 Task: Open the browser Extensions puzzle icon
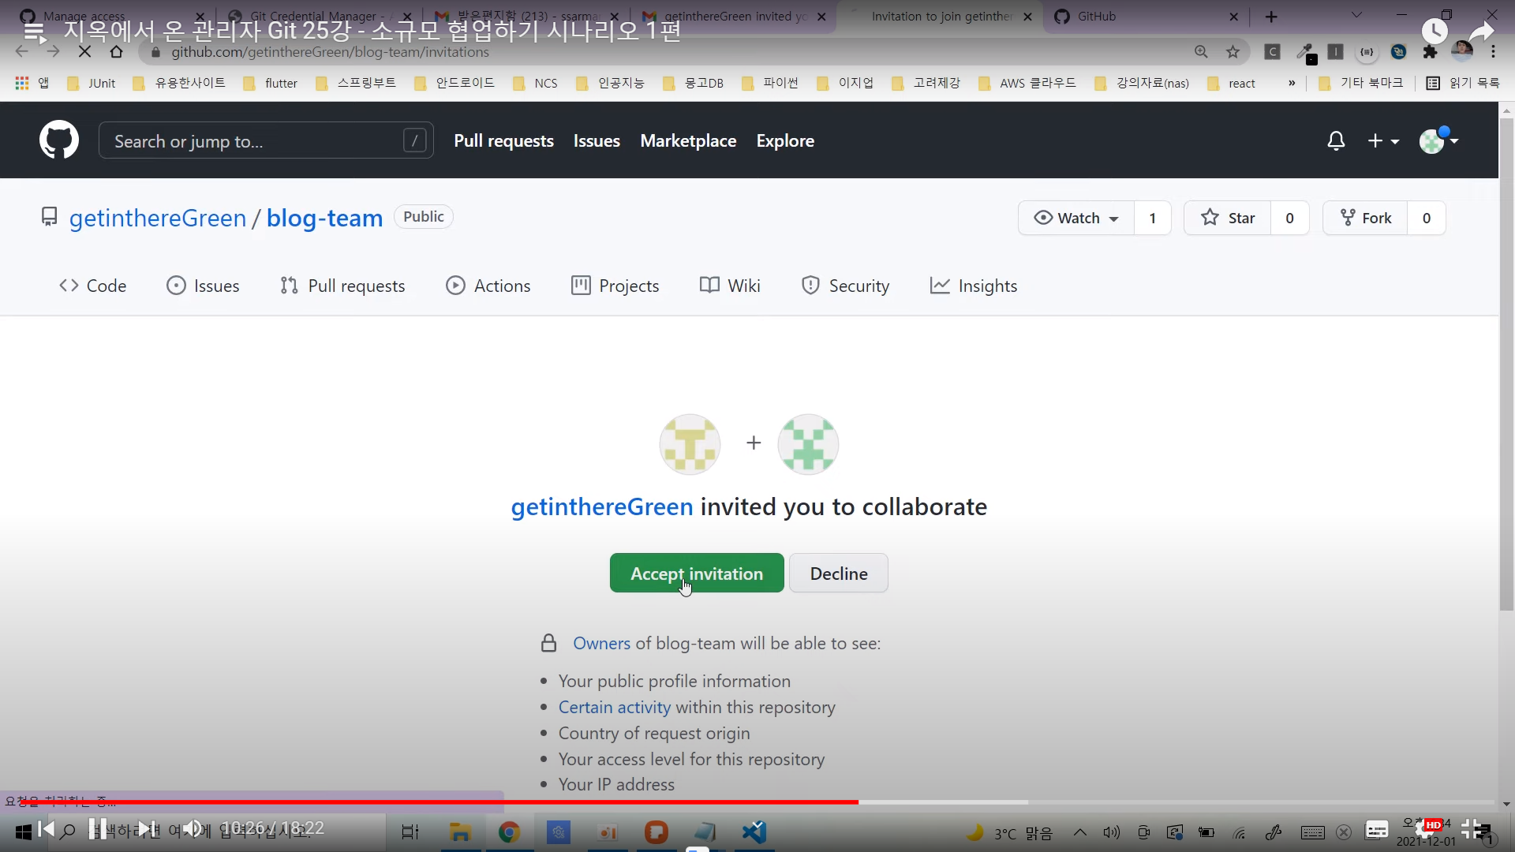(1430, 52)
